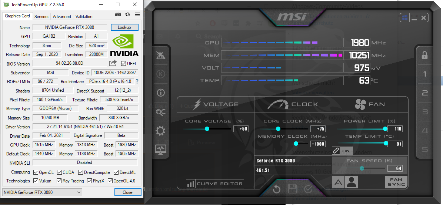Click the Power Limit slider handle
This screenshot has height=205, width=443.
point(385,129)
